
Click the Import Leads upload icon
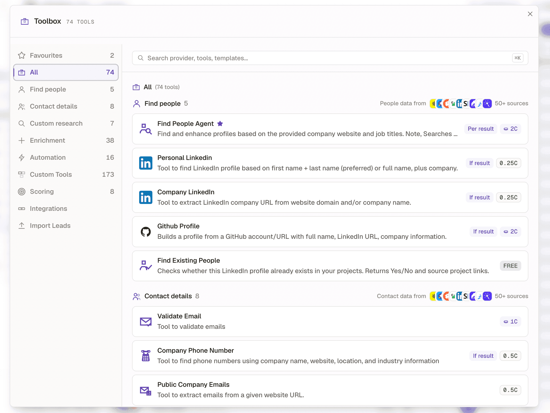pos(22,226)
